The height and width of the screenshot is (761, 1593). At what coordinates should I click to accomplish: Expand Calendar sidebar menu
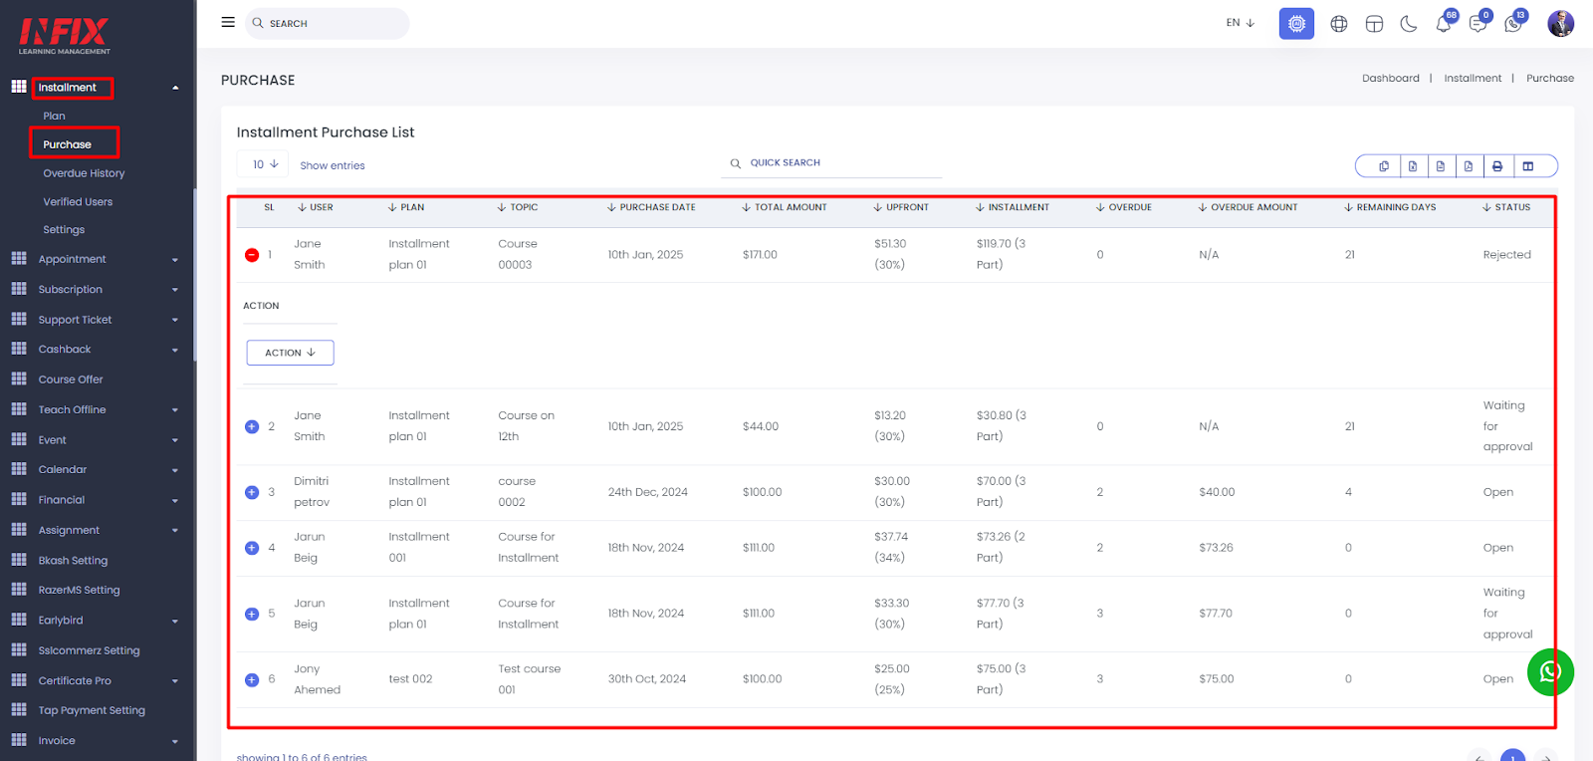96,469
